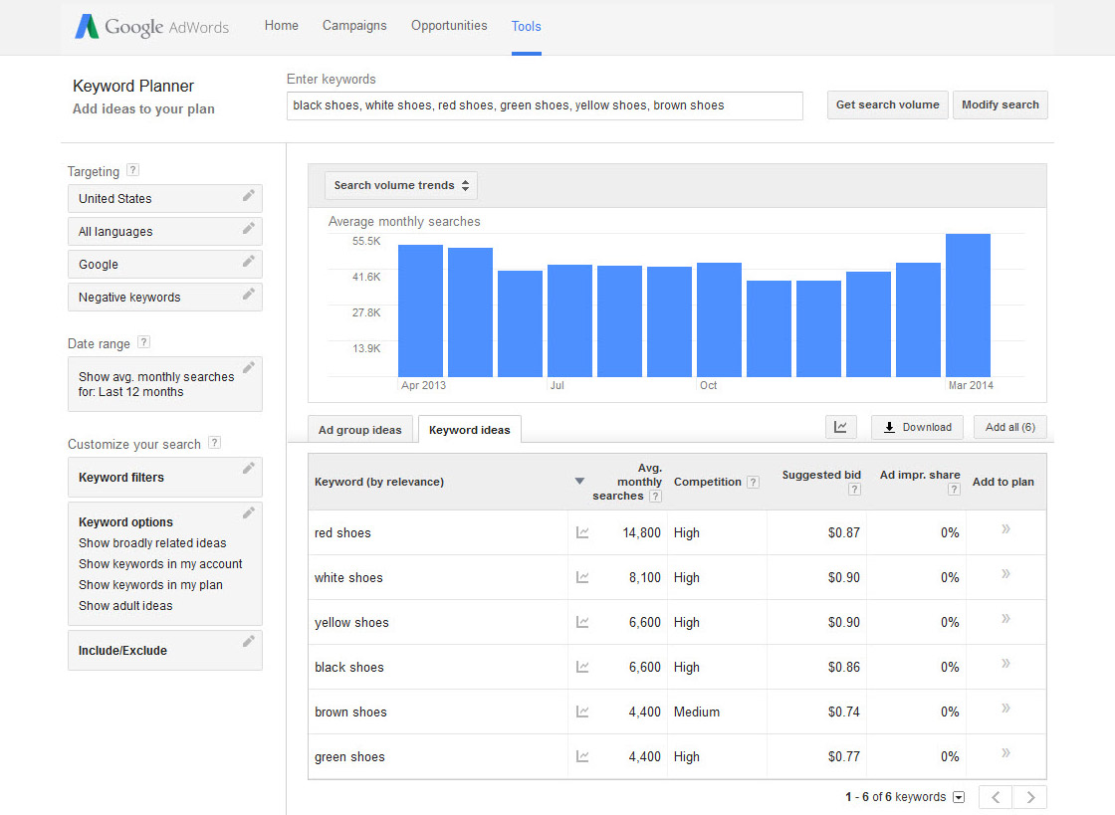The width and height of the screenshot is (1115, 815).
Task: Click help icon next to Competition column
Action: [753, 483]
